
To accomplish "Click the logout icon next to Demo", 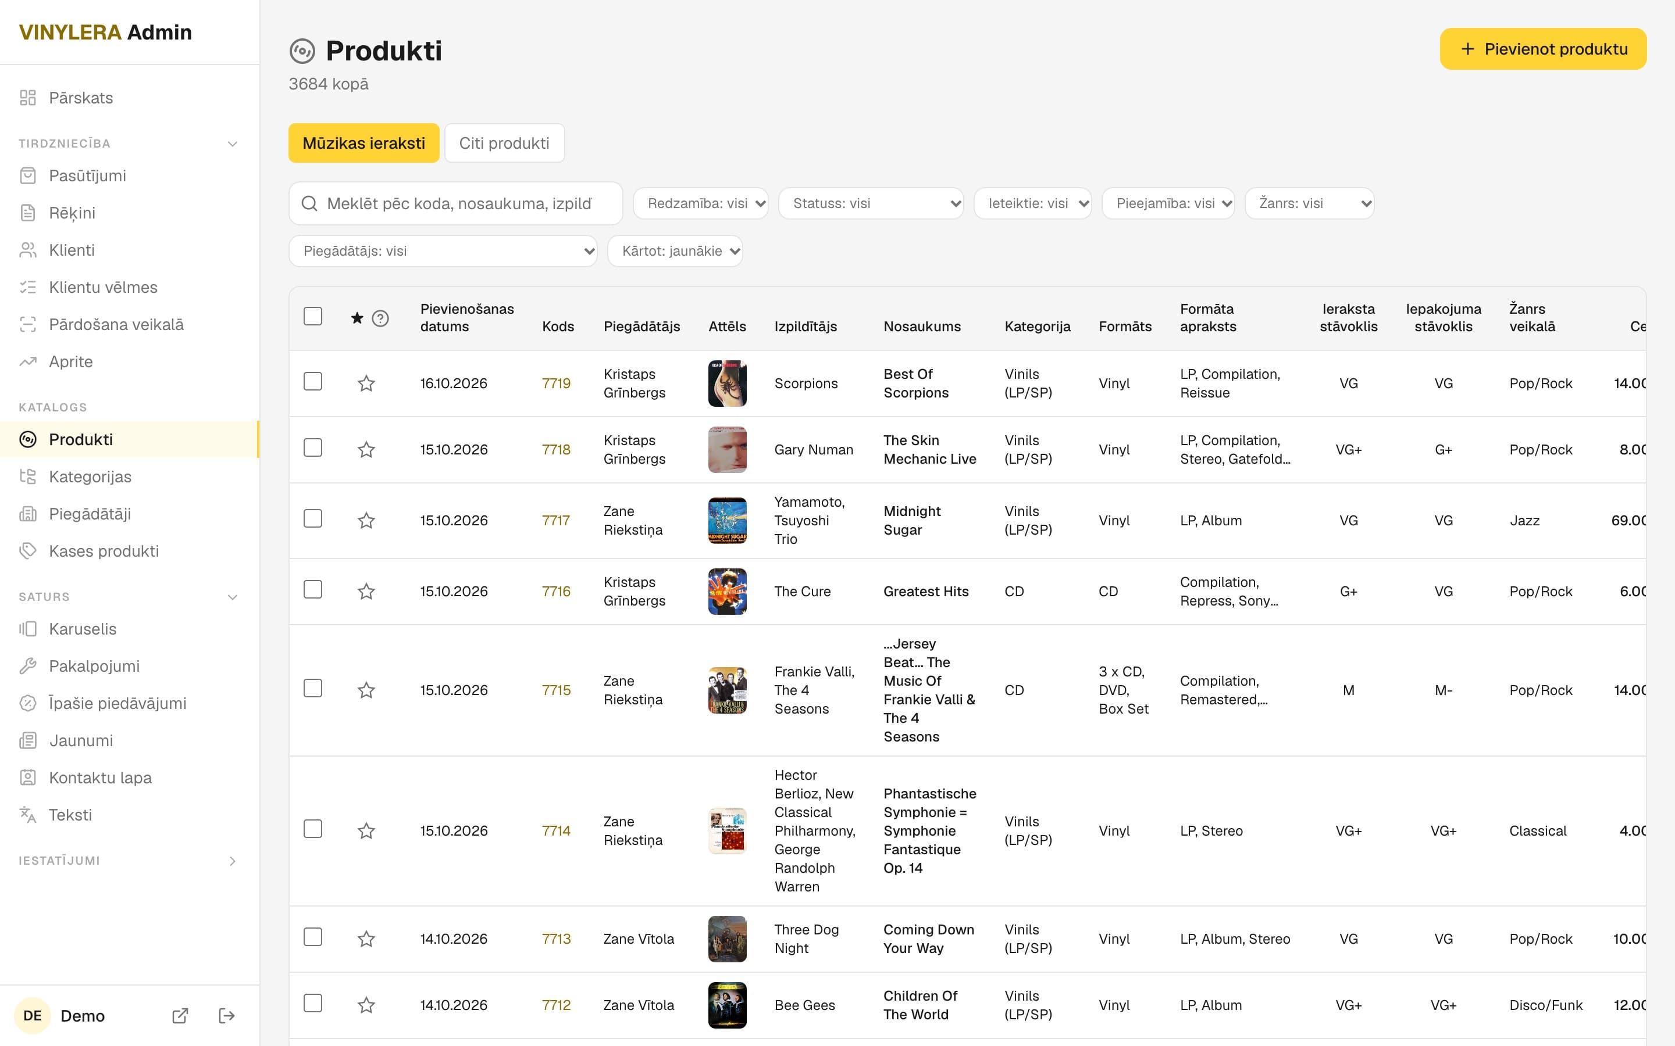I will [227, 1016].
